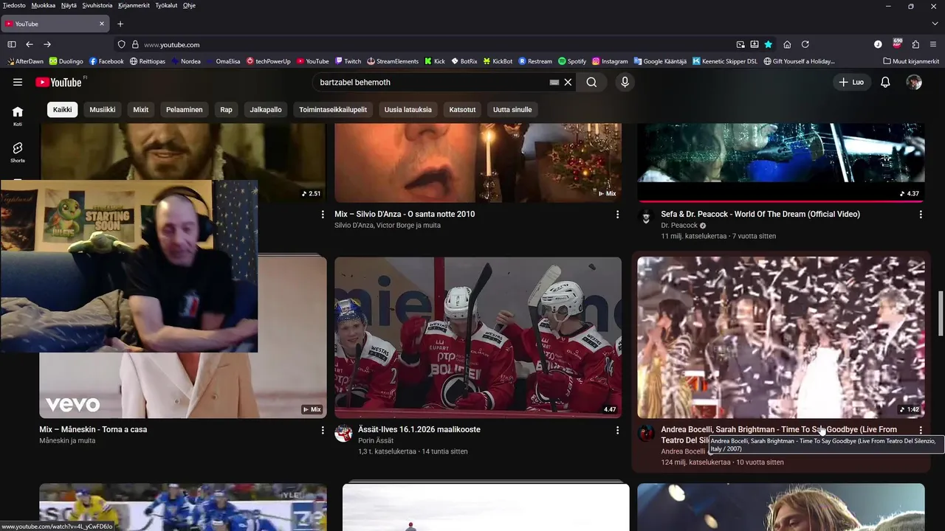945x531 pixels.
Task: Open Dr. Peacock channel avatar
Action: (646, 218)
